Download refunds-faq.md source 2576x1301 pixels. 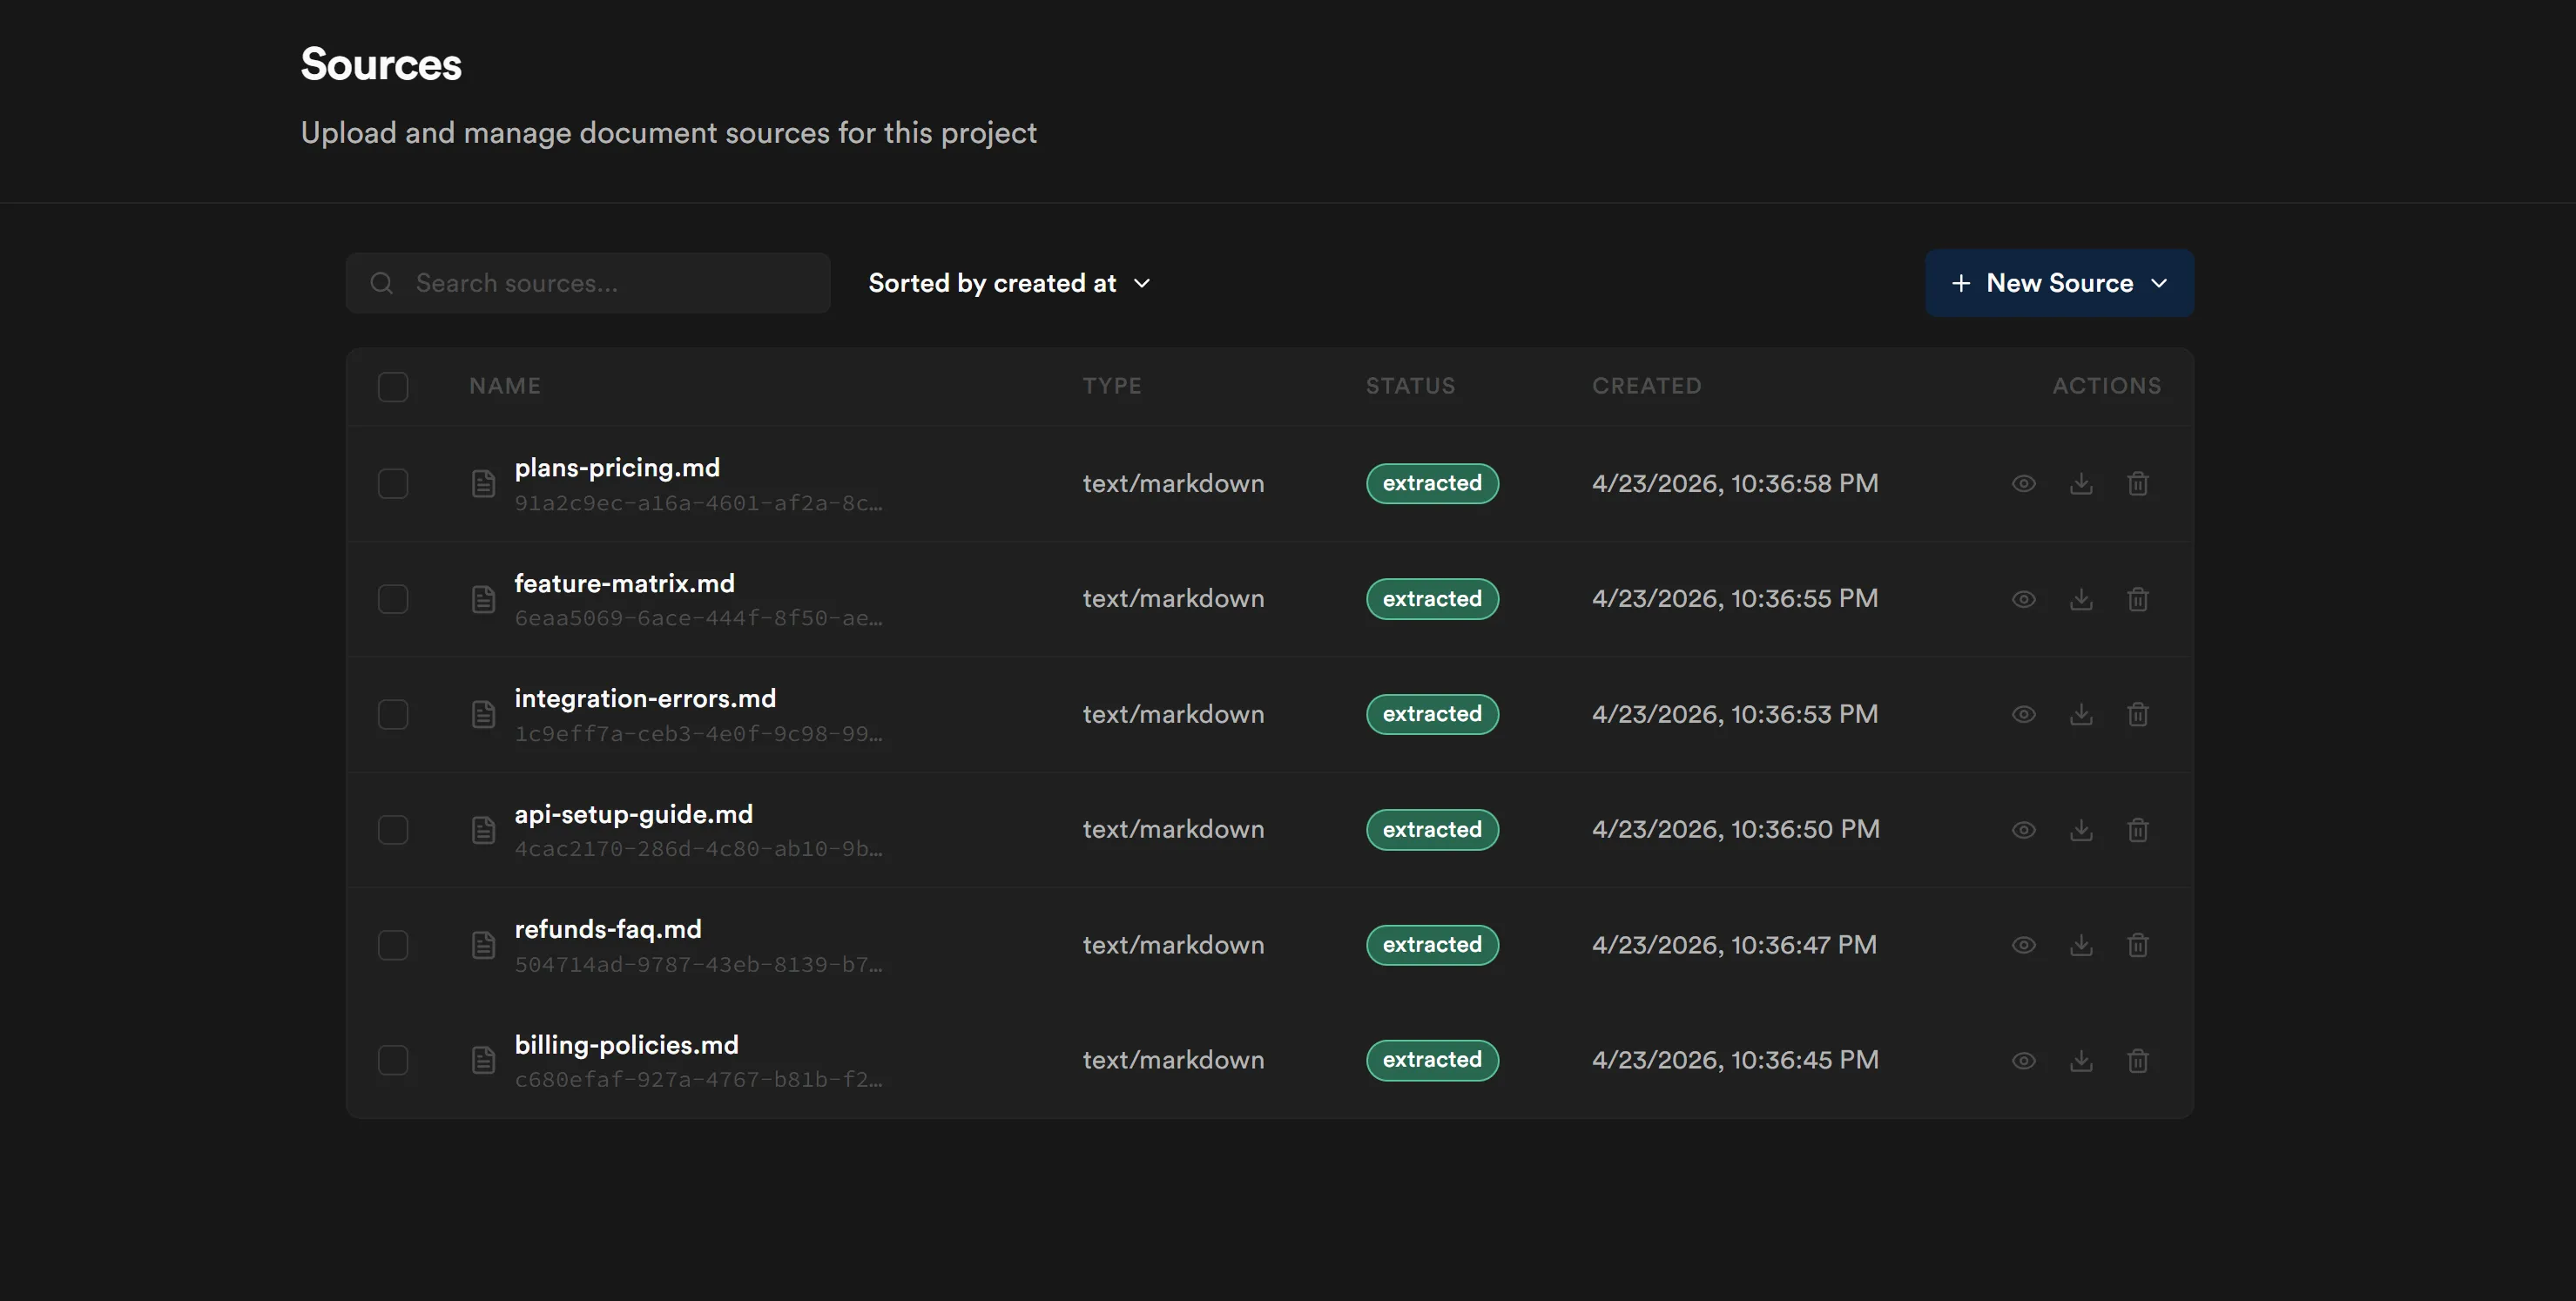coord(2081,945)
